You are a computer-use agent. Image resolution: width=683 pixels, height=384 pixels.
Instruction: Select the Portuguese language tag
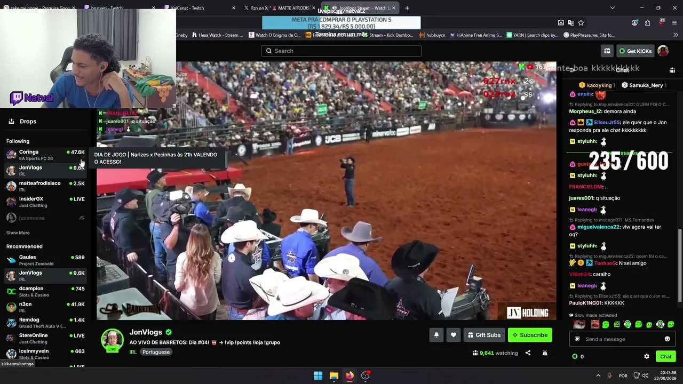tap(156, 352)
